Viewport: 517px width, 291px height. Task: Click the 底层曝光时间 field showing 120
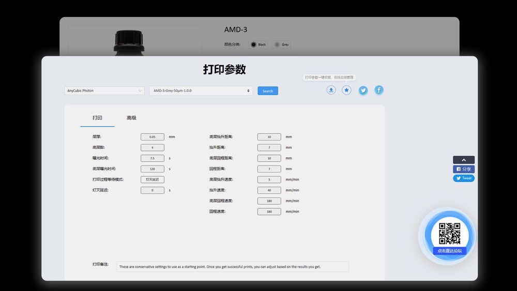(x=153, y=169)
